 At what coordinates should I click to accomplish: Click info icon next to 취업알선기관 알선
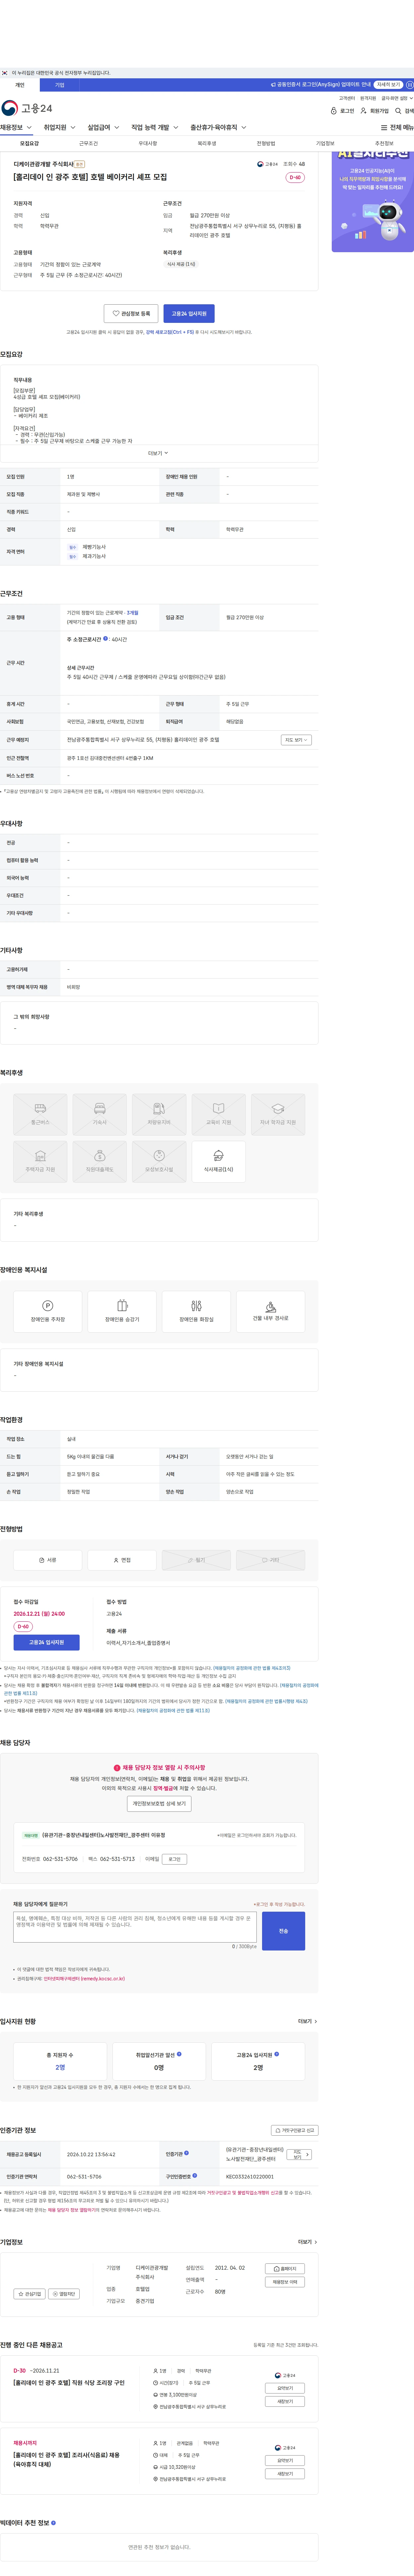coord(179,2054)
